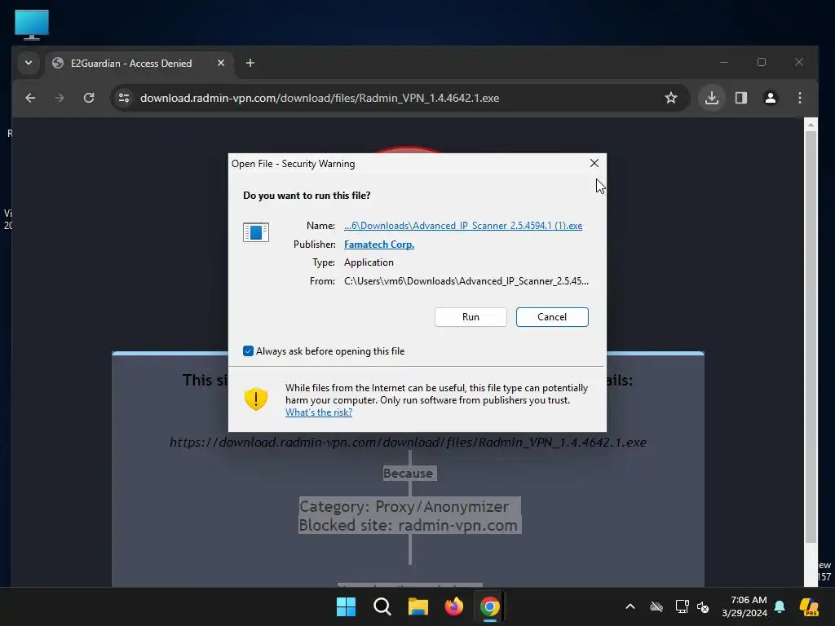The image size is (835, 626).
Task: Launch Firefox from taskbar
Action: (453, 606)
